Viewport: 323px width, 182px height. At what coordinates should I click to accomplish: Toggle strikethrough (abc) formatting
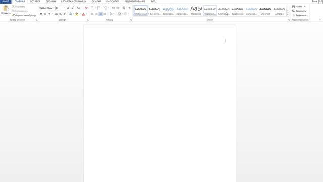[x=56, y=14]
